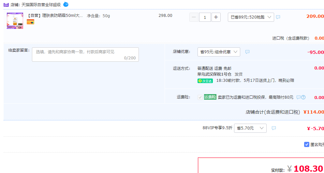Open the 省95元:组合优惠 store discount dropdown
Screen dimensions: 324x173
click(x=219, y=52)
